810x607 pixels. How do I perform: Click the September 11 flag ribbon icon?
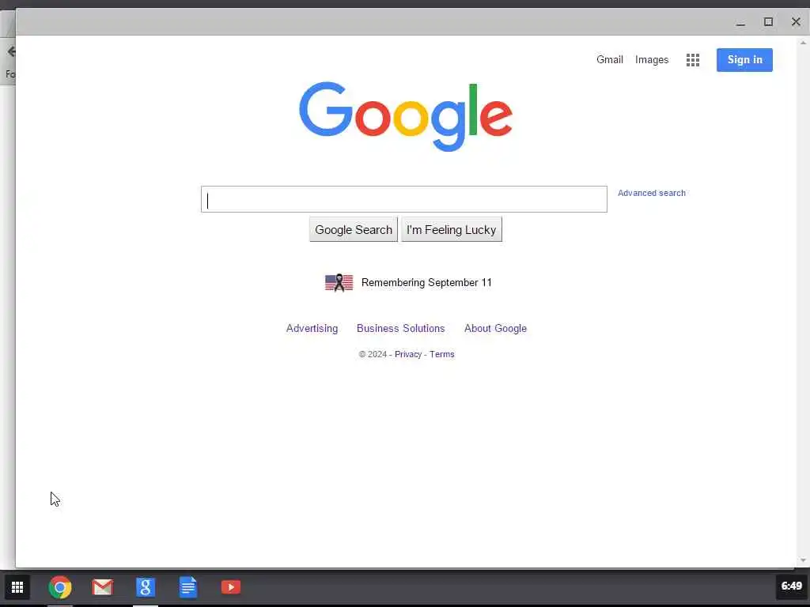coord(339,283)
